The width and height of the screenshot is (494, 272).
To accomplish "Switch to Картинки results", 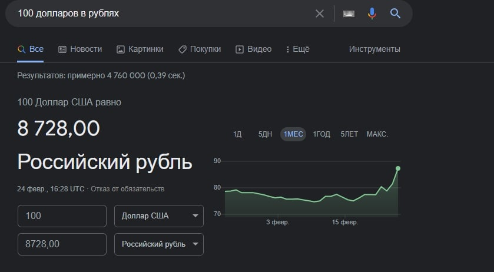I will (140, 49).
